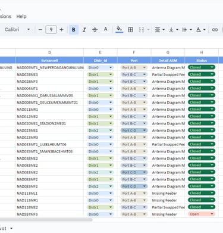Select column G header
The image size is (223, 233).
168,52
